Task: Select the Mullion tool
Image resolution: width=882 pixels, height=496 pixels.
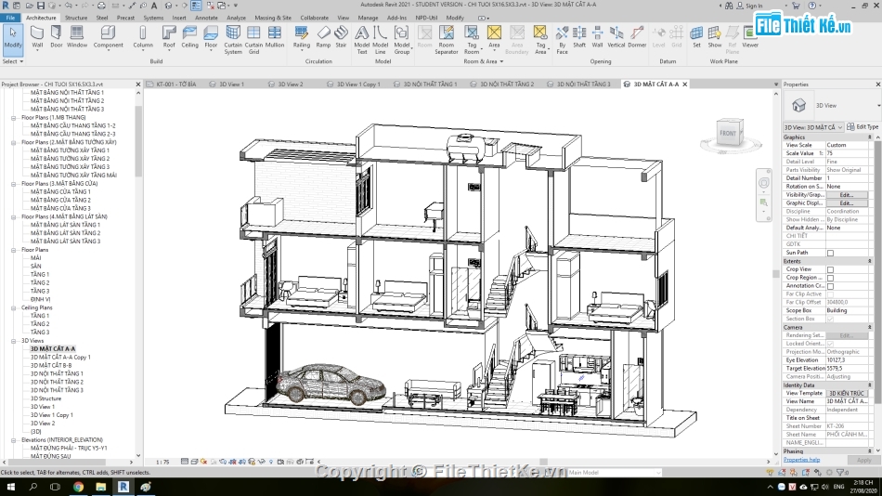Action: [275, 37]
